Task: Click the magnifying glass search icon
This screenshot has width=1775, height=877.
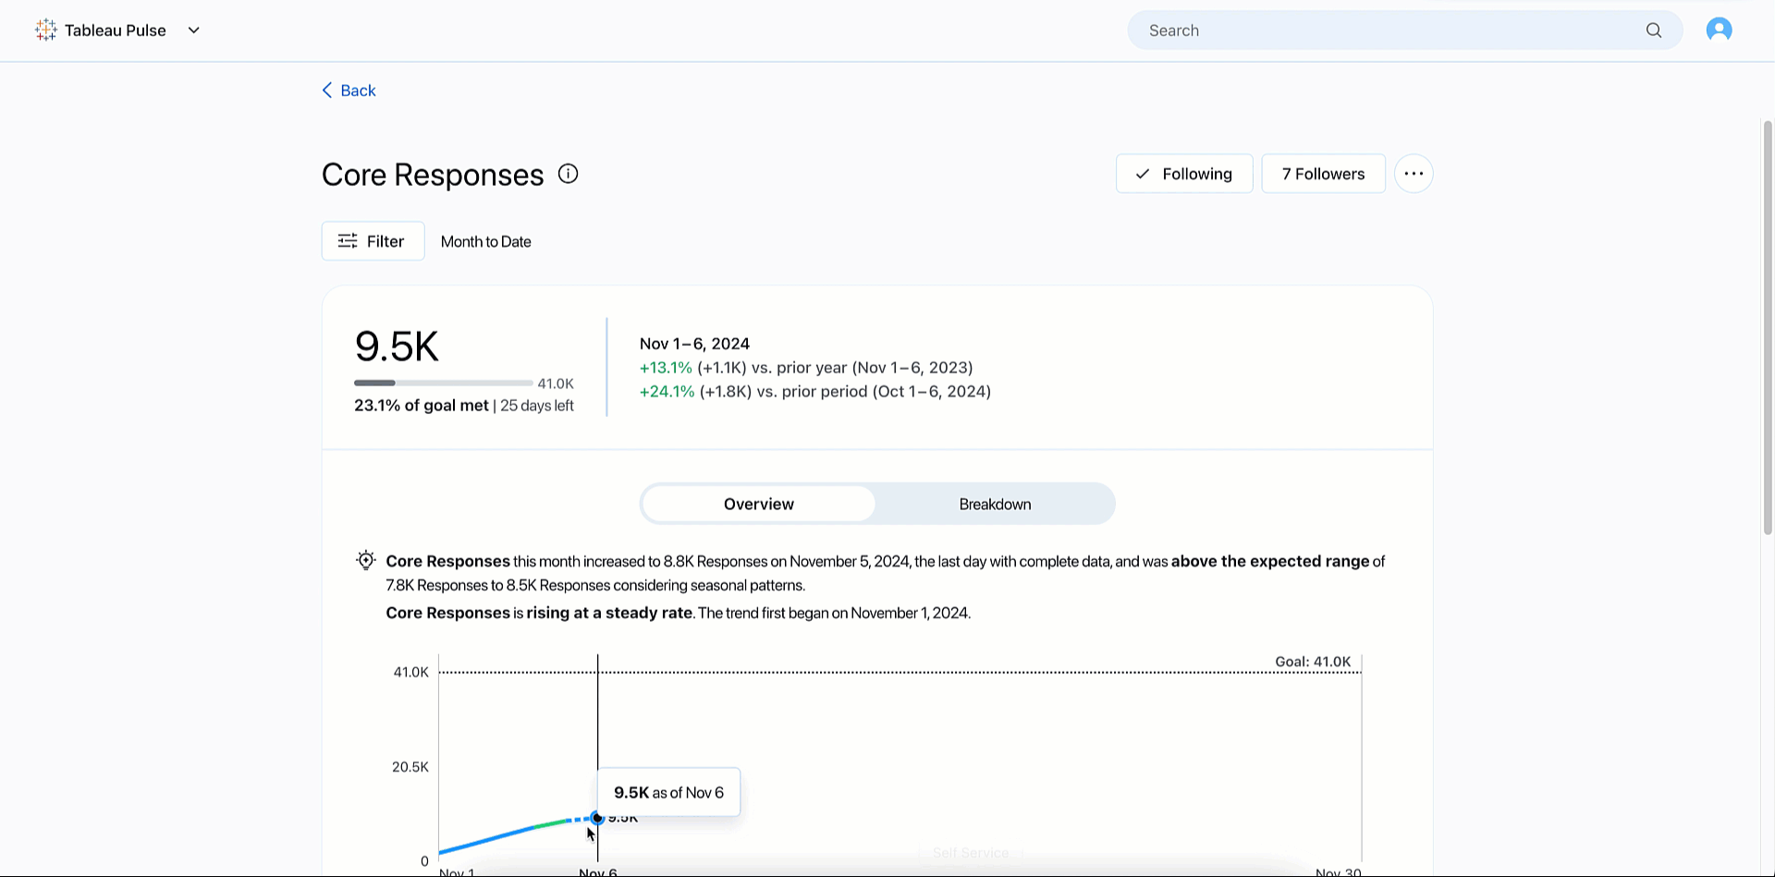Action: pyautogui.click(x=1653, y=30)
